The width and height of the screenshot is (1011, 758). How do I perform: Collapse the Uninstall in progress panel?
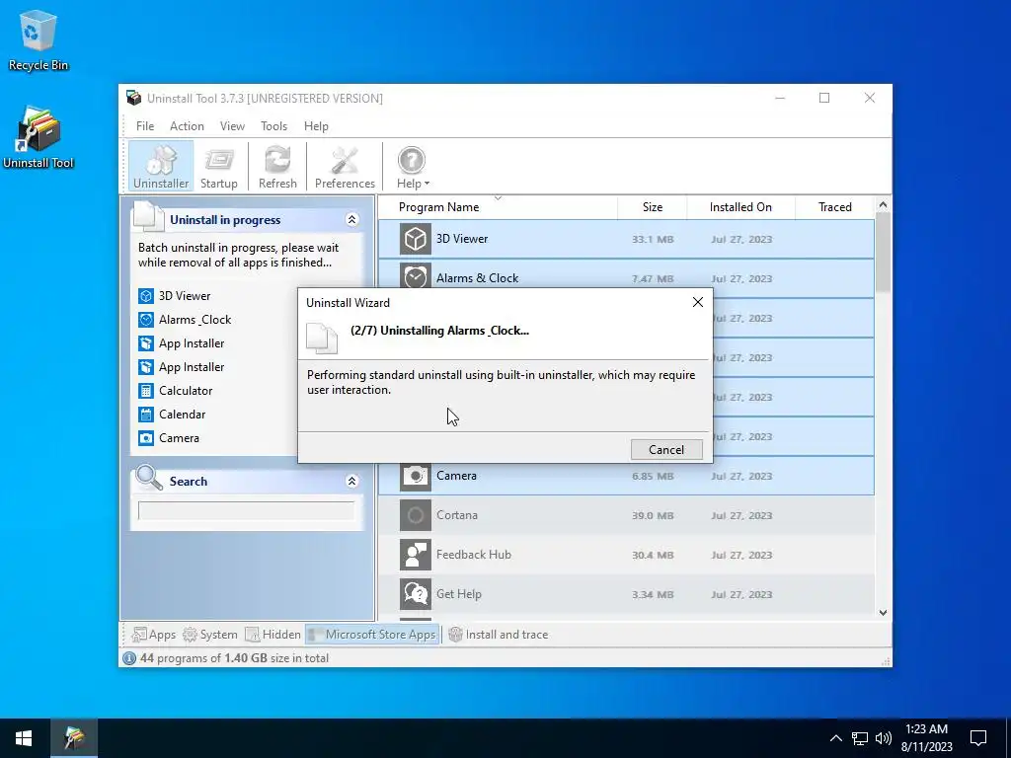click(352, 220)
